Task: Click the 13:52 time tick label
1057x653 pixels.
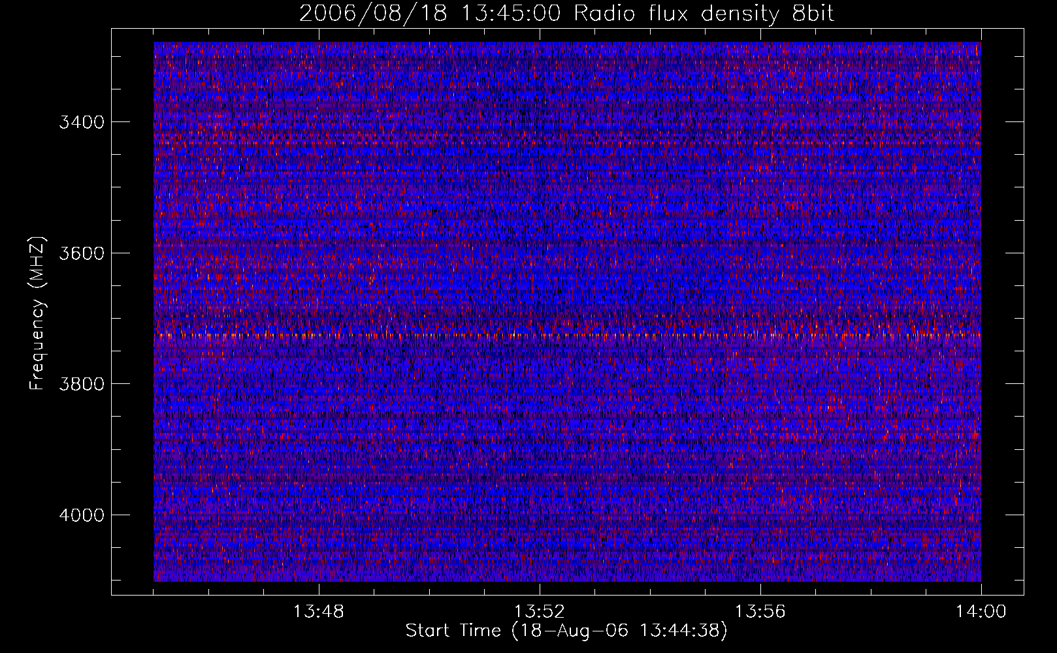Action: point(539,612)
